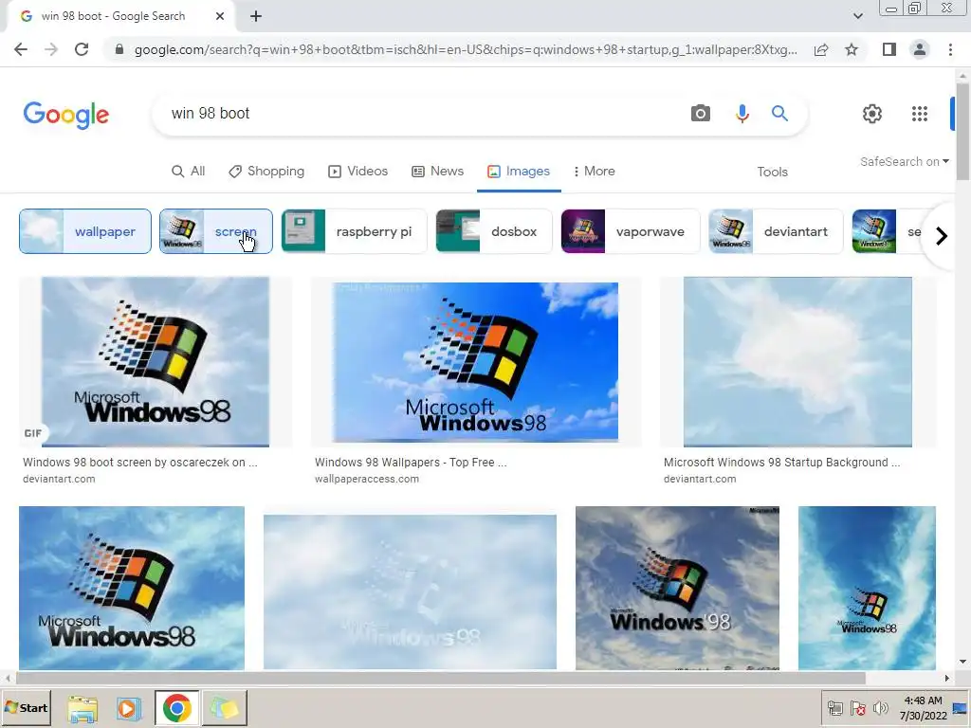Switch to the News tab
The width and height of the screenshot is (971, 728).
pos(437,172)
